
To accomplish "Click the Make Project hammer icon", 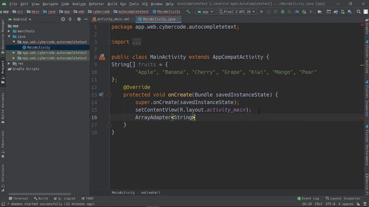I will pos(188,11).
